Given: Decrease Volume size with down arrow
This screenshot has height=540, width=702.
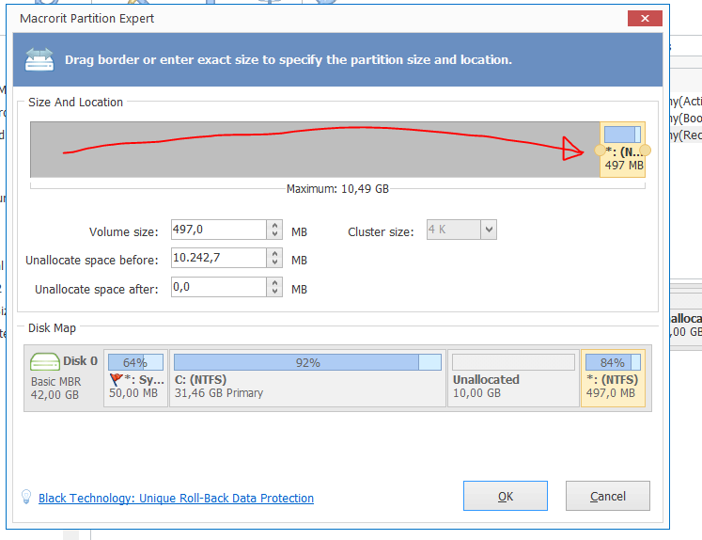Looking at the screenshot, I should (x=274, y=234).
